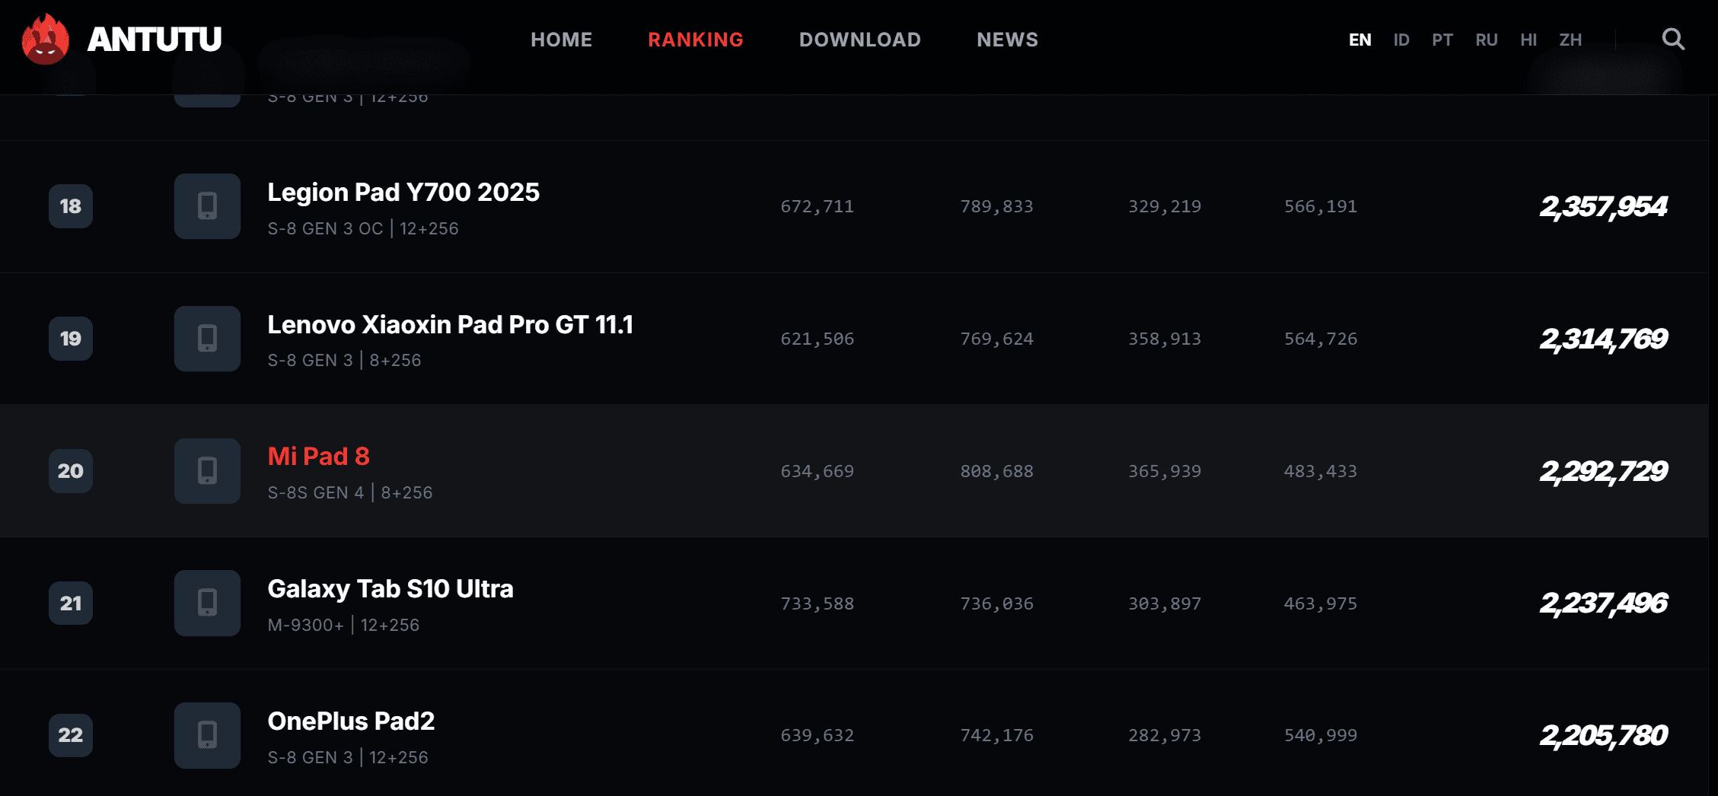Click the 808,688 score value
The height and width of the screenshot is (796, 1718).
997,471
